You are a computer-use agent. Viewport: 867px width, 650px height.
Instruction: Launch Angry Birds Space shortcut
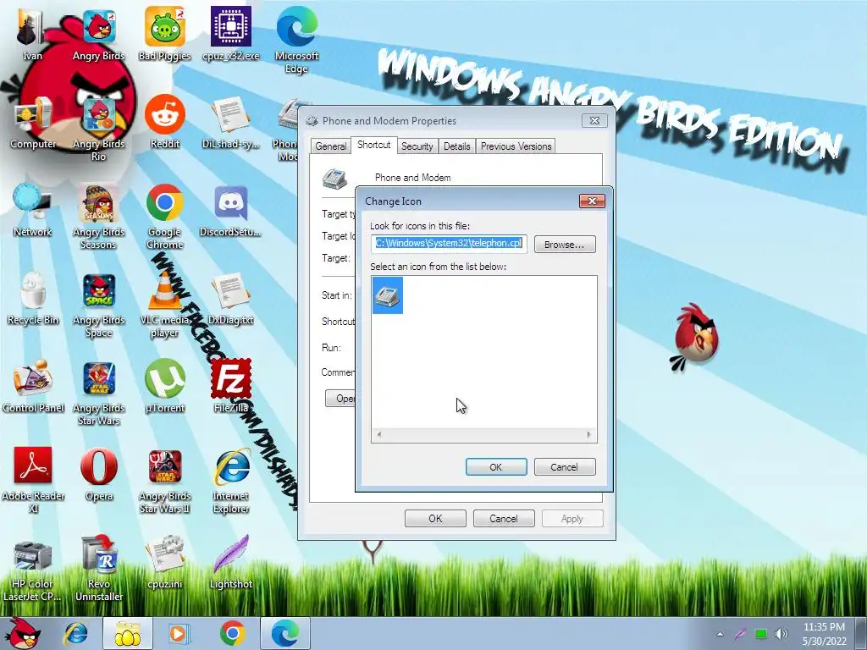tap(98, 304)
